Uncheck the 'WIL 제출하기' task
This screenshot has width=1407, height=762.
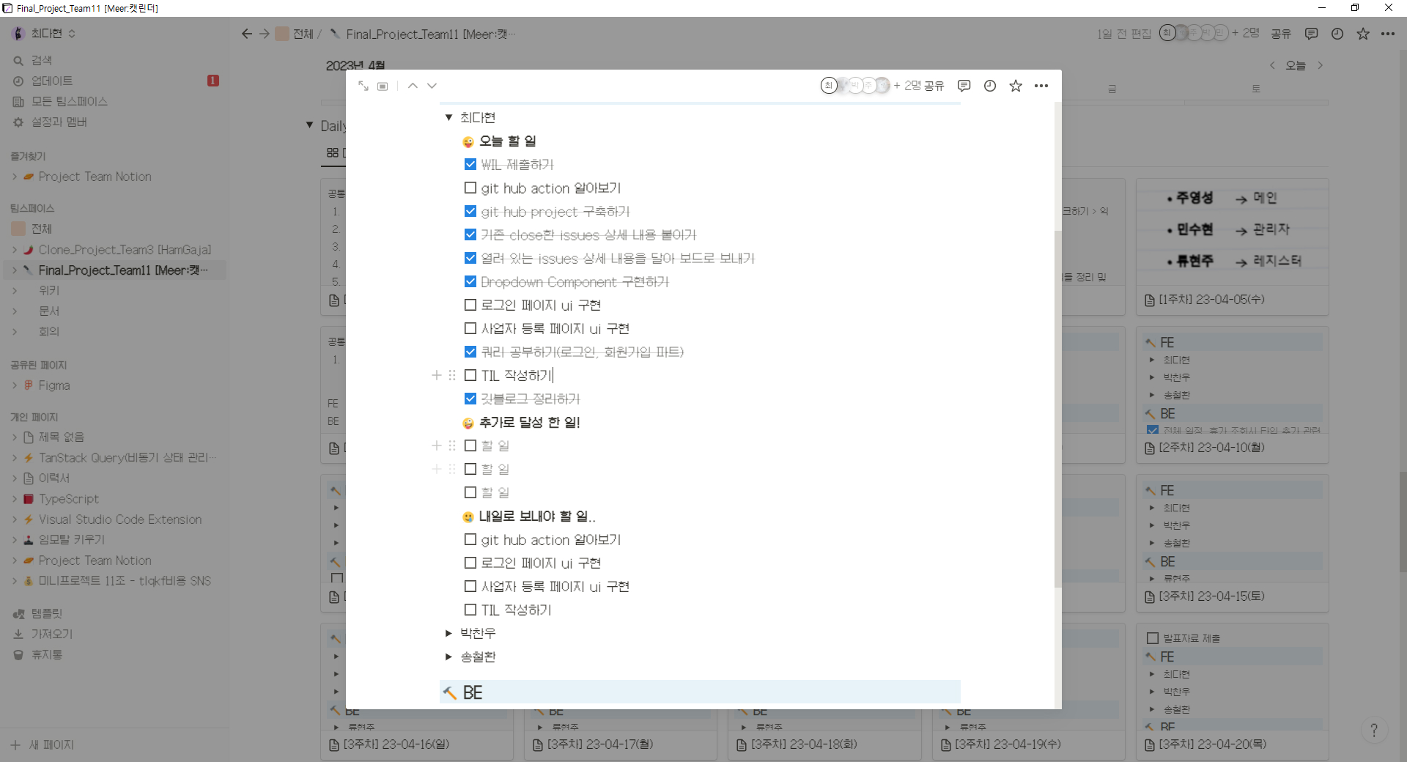point(470,164)
